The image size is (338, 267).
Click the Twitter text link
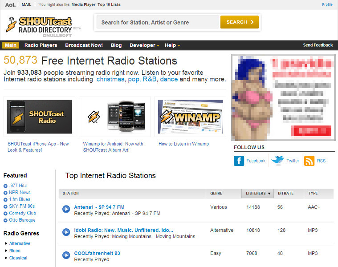pyautogui.click(x=293, y=161)
